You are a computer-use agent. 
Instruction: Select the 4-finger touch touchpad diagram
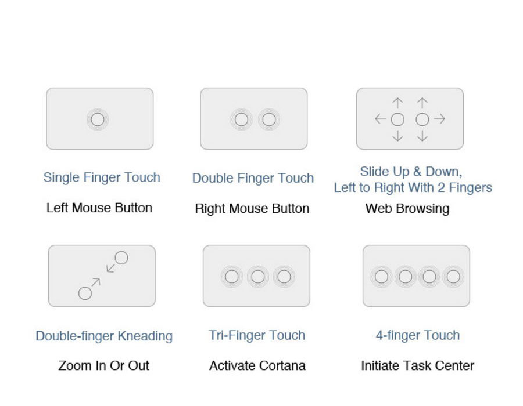pyautogui.click(x=416, y=275)
